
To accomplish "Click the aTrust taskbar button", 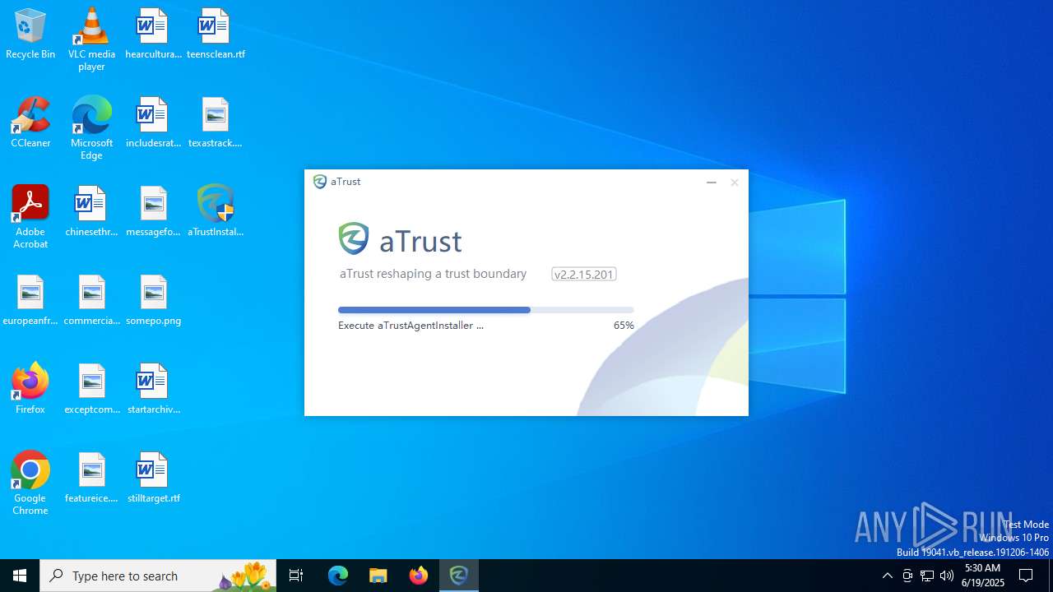I will [x=459, y=576].
